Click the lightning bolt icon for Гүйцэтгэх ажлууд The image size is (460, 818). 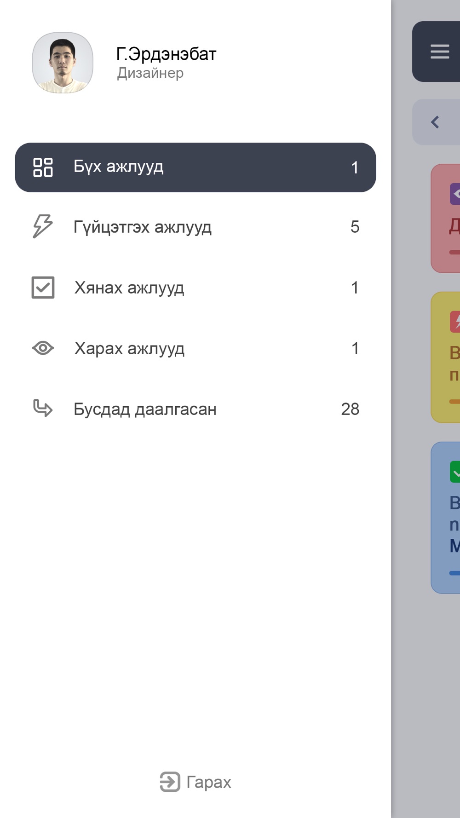[43, 226]
